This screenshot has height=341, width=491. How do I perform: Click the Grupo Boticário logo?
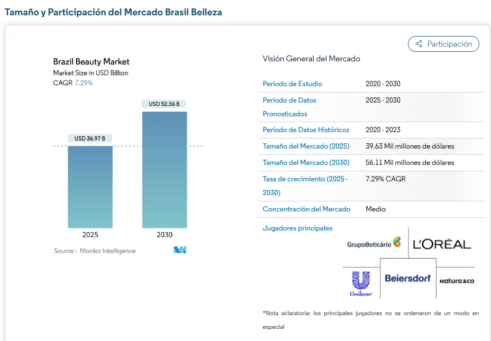pos(374,243)
